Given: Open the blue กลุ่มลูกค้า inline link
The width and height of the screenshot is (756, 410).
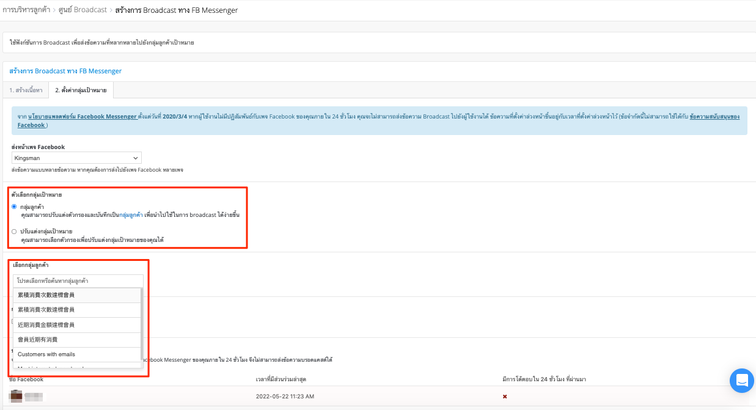Looking at the screenshot, I should click(131, 215).
